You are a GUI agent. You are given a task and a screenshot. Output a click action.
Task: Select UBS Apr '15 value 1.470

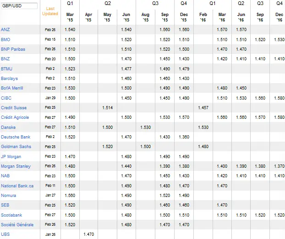coord(89,234)
